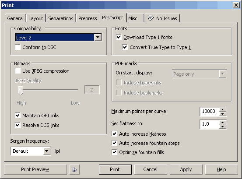
Task: Click the fast-forward quick preview arrow button
Action: click(x=74, y=169)
